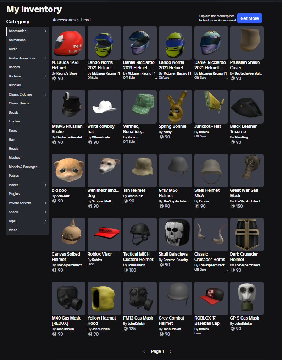Image resolution: width=282 pixels, height=360 pixels.
Task: Click the Get More button
Action: pos(249,18)
